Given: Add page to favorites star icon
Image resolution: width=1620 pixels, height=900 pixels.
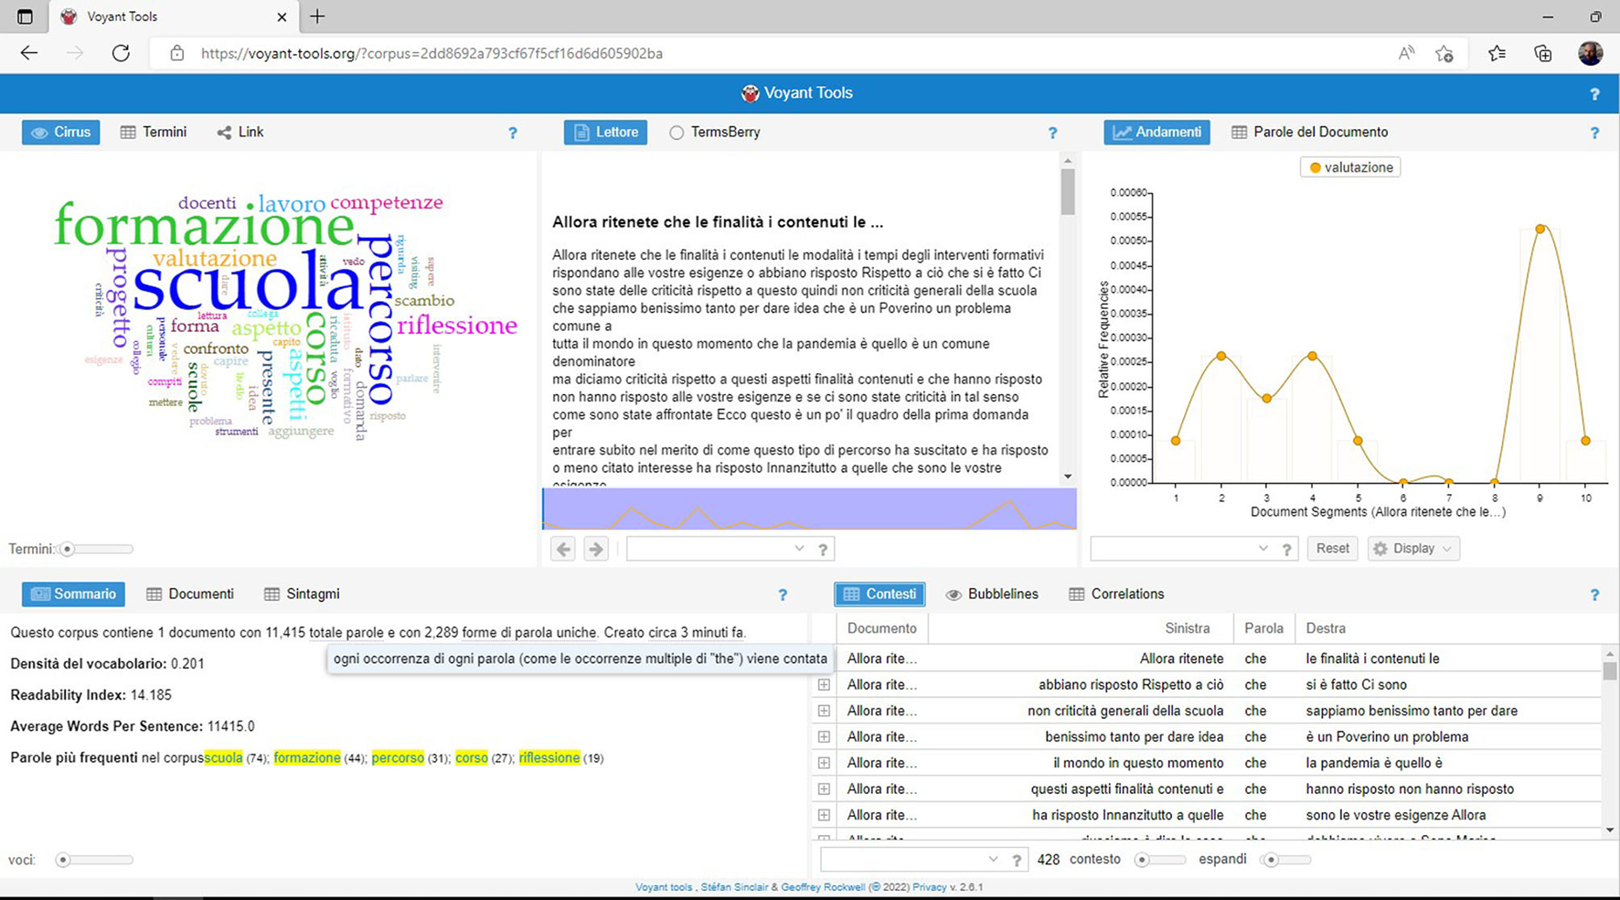Looking at the screenshot, I should 1444,53.
